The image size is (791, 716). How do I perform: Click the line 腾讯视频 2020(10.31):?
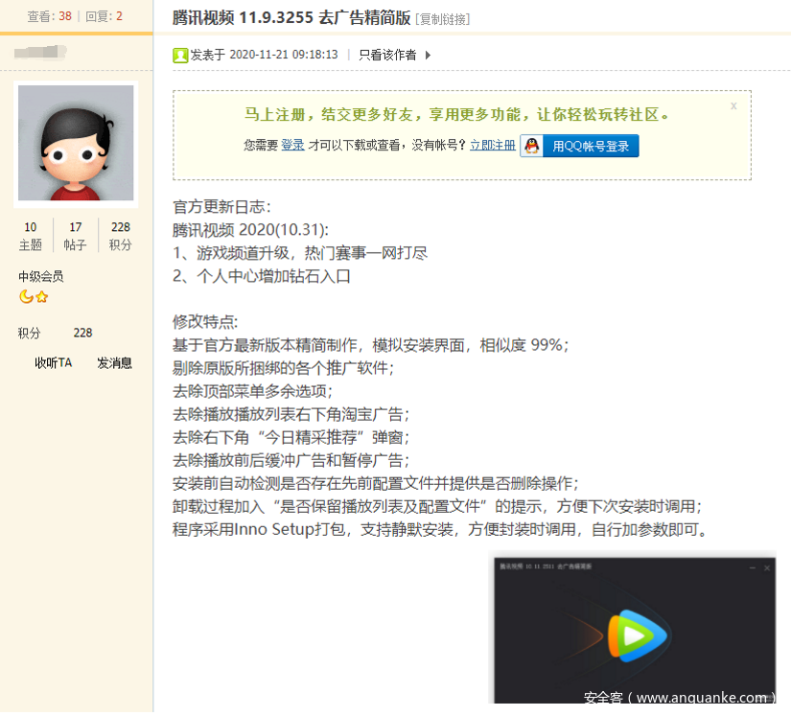[250, 230]
